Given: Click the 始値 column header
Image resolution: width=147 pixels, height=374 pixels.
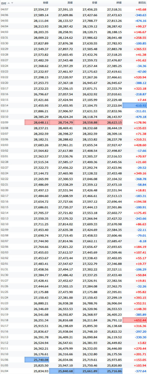Looking at the screenshot, I should [x=46, y=3].
